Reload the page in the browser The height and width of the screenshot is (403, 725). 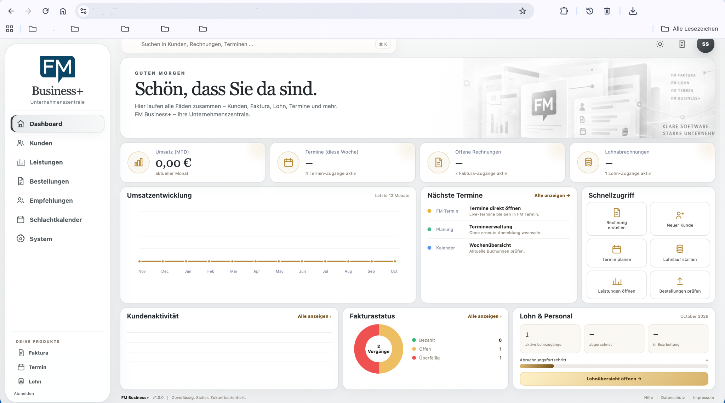click(x=46, y=11)
